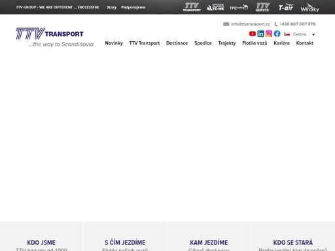
Task: Open the LinkedIn social icon
Action: [260, 34]
